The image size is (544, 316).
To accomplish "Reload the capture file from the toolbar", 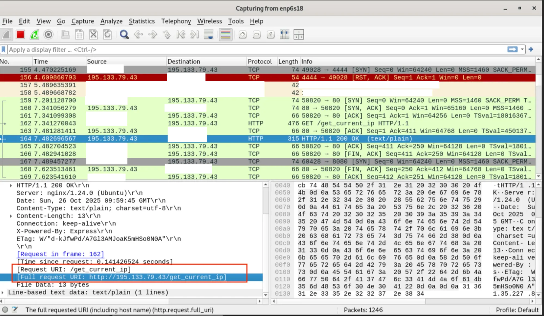I will coord(107,34).
